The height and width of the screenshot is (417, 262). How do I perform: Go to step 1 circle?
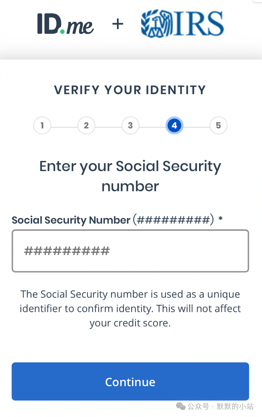tap(42, 125)
